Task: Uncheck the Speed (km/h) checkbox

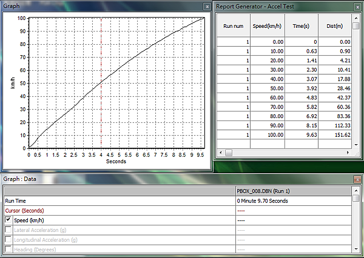Action: [x=8, y=219]
